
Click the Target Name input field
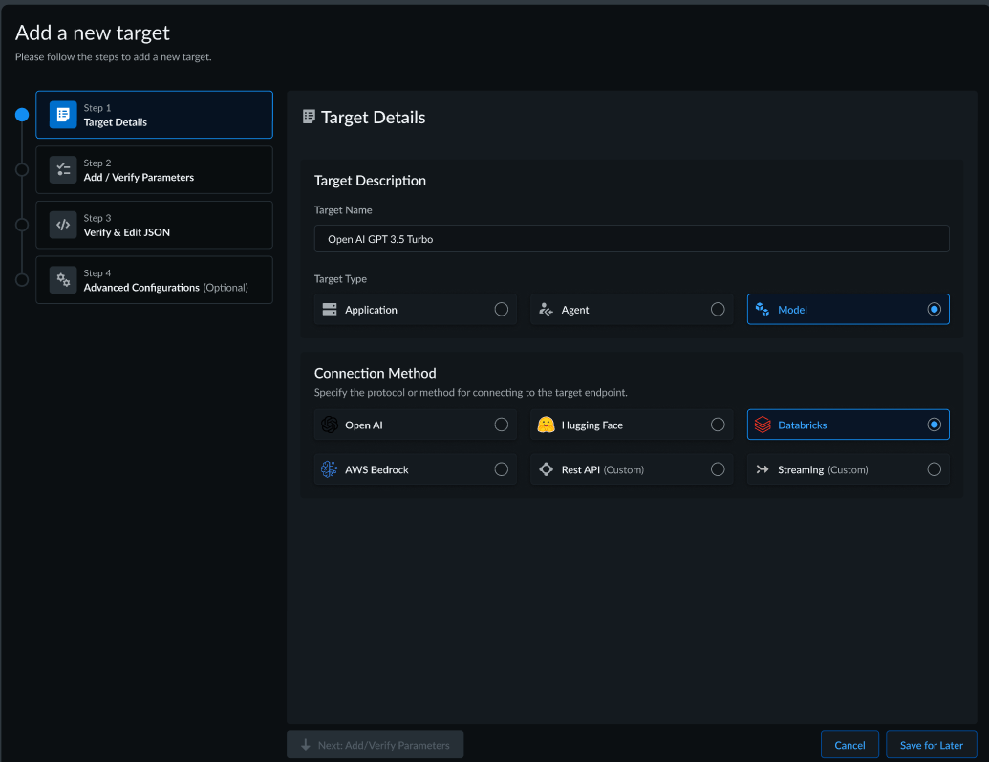[x=631, y=239]
